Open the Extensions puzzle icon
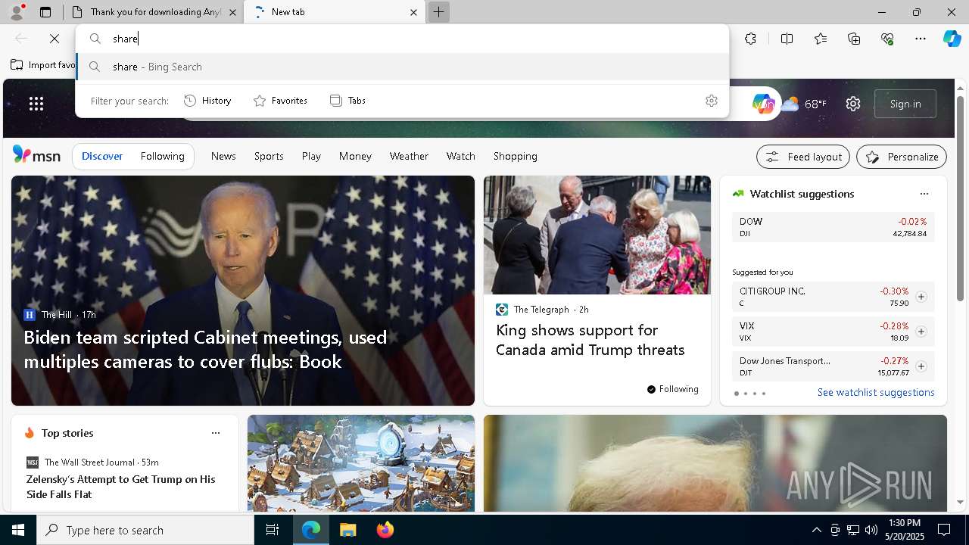Screen dimensions: 969x545 750,39
